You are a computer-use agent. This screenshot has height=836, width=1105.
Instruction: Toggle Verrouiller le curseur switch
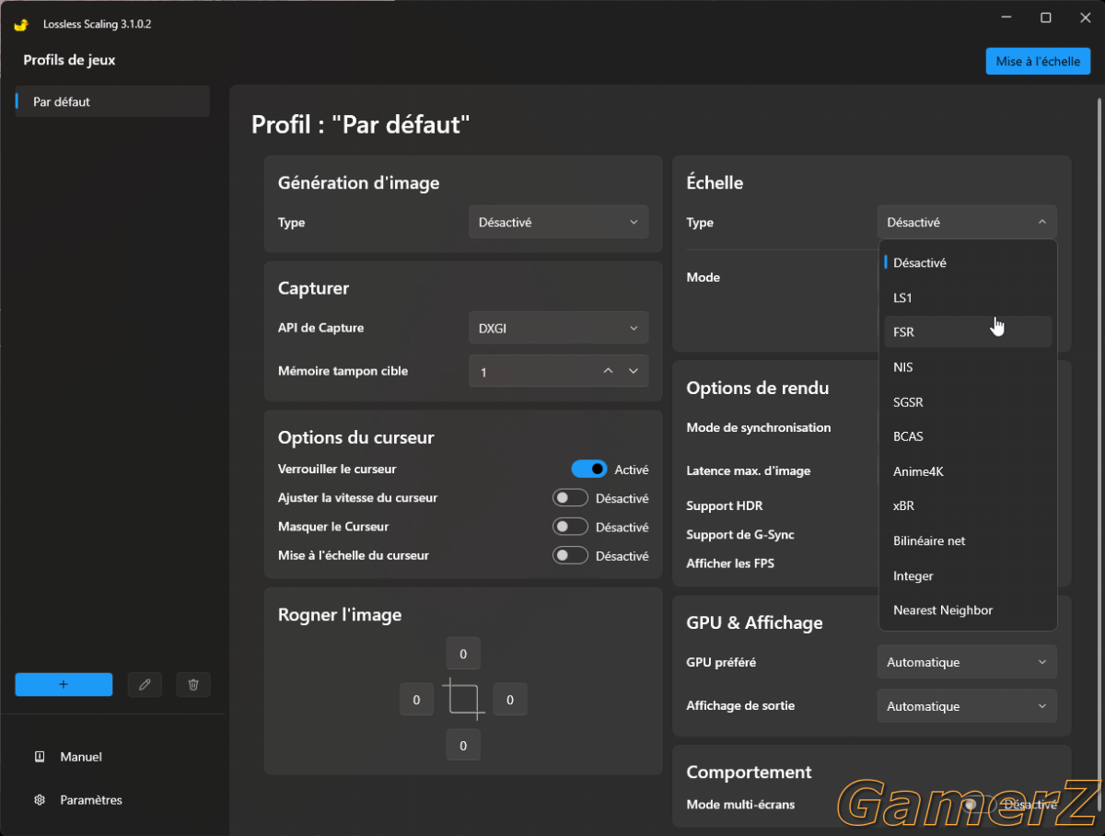589,470
